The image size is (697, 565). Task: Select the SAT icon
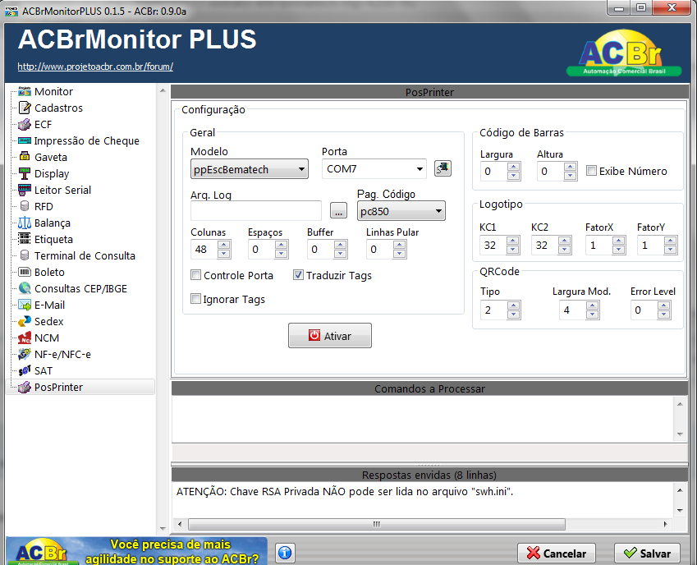point(25,371)
